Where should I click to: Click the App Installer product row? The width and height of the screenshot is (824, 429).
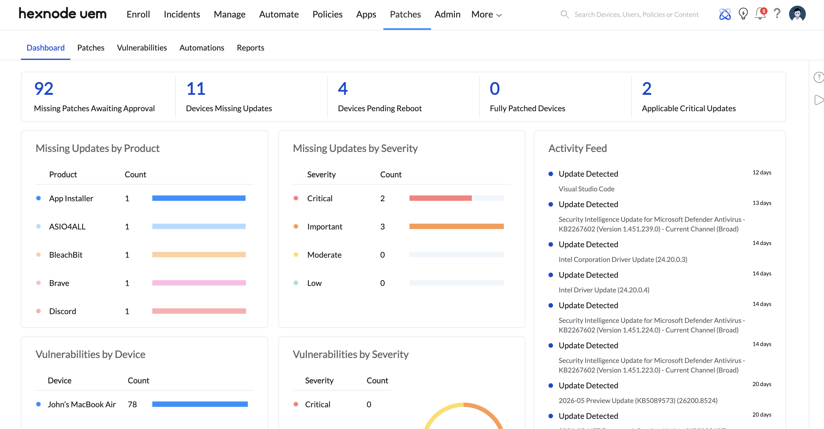pyautogui.click(x=144, y=198)
